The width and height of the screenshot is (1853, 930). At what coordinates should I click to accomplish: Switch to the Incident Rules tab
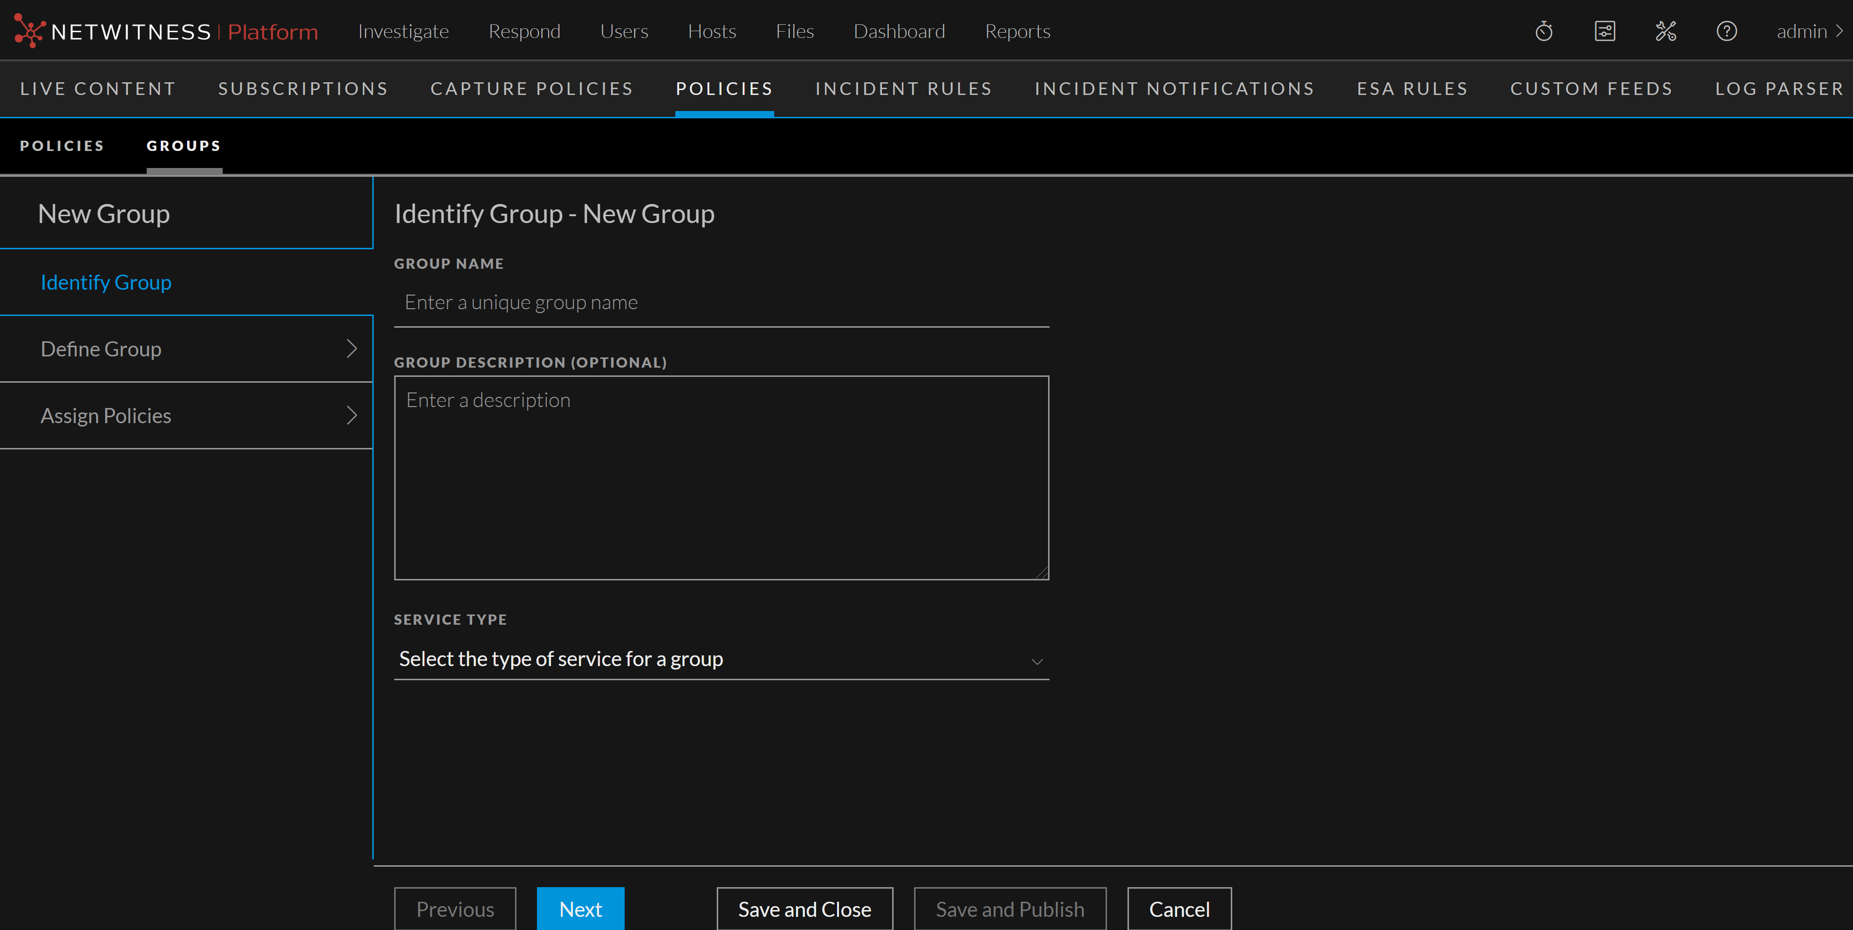[x=903, y=89]
